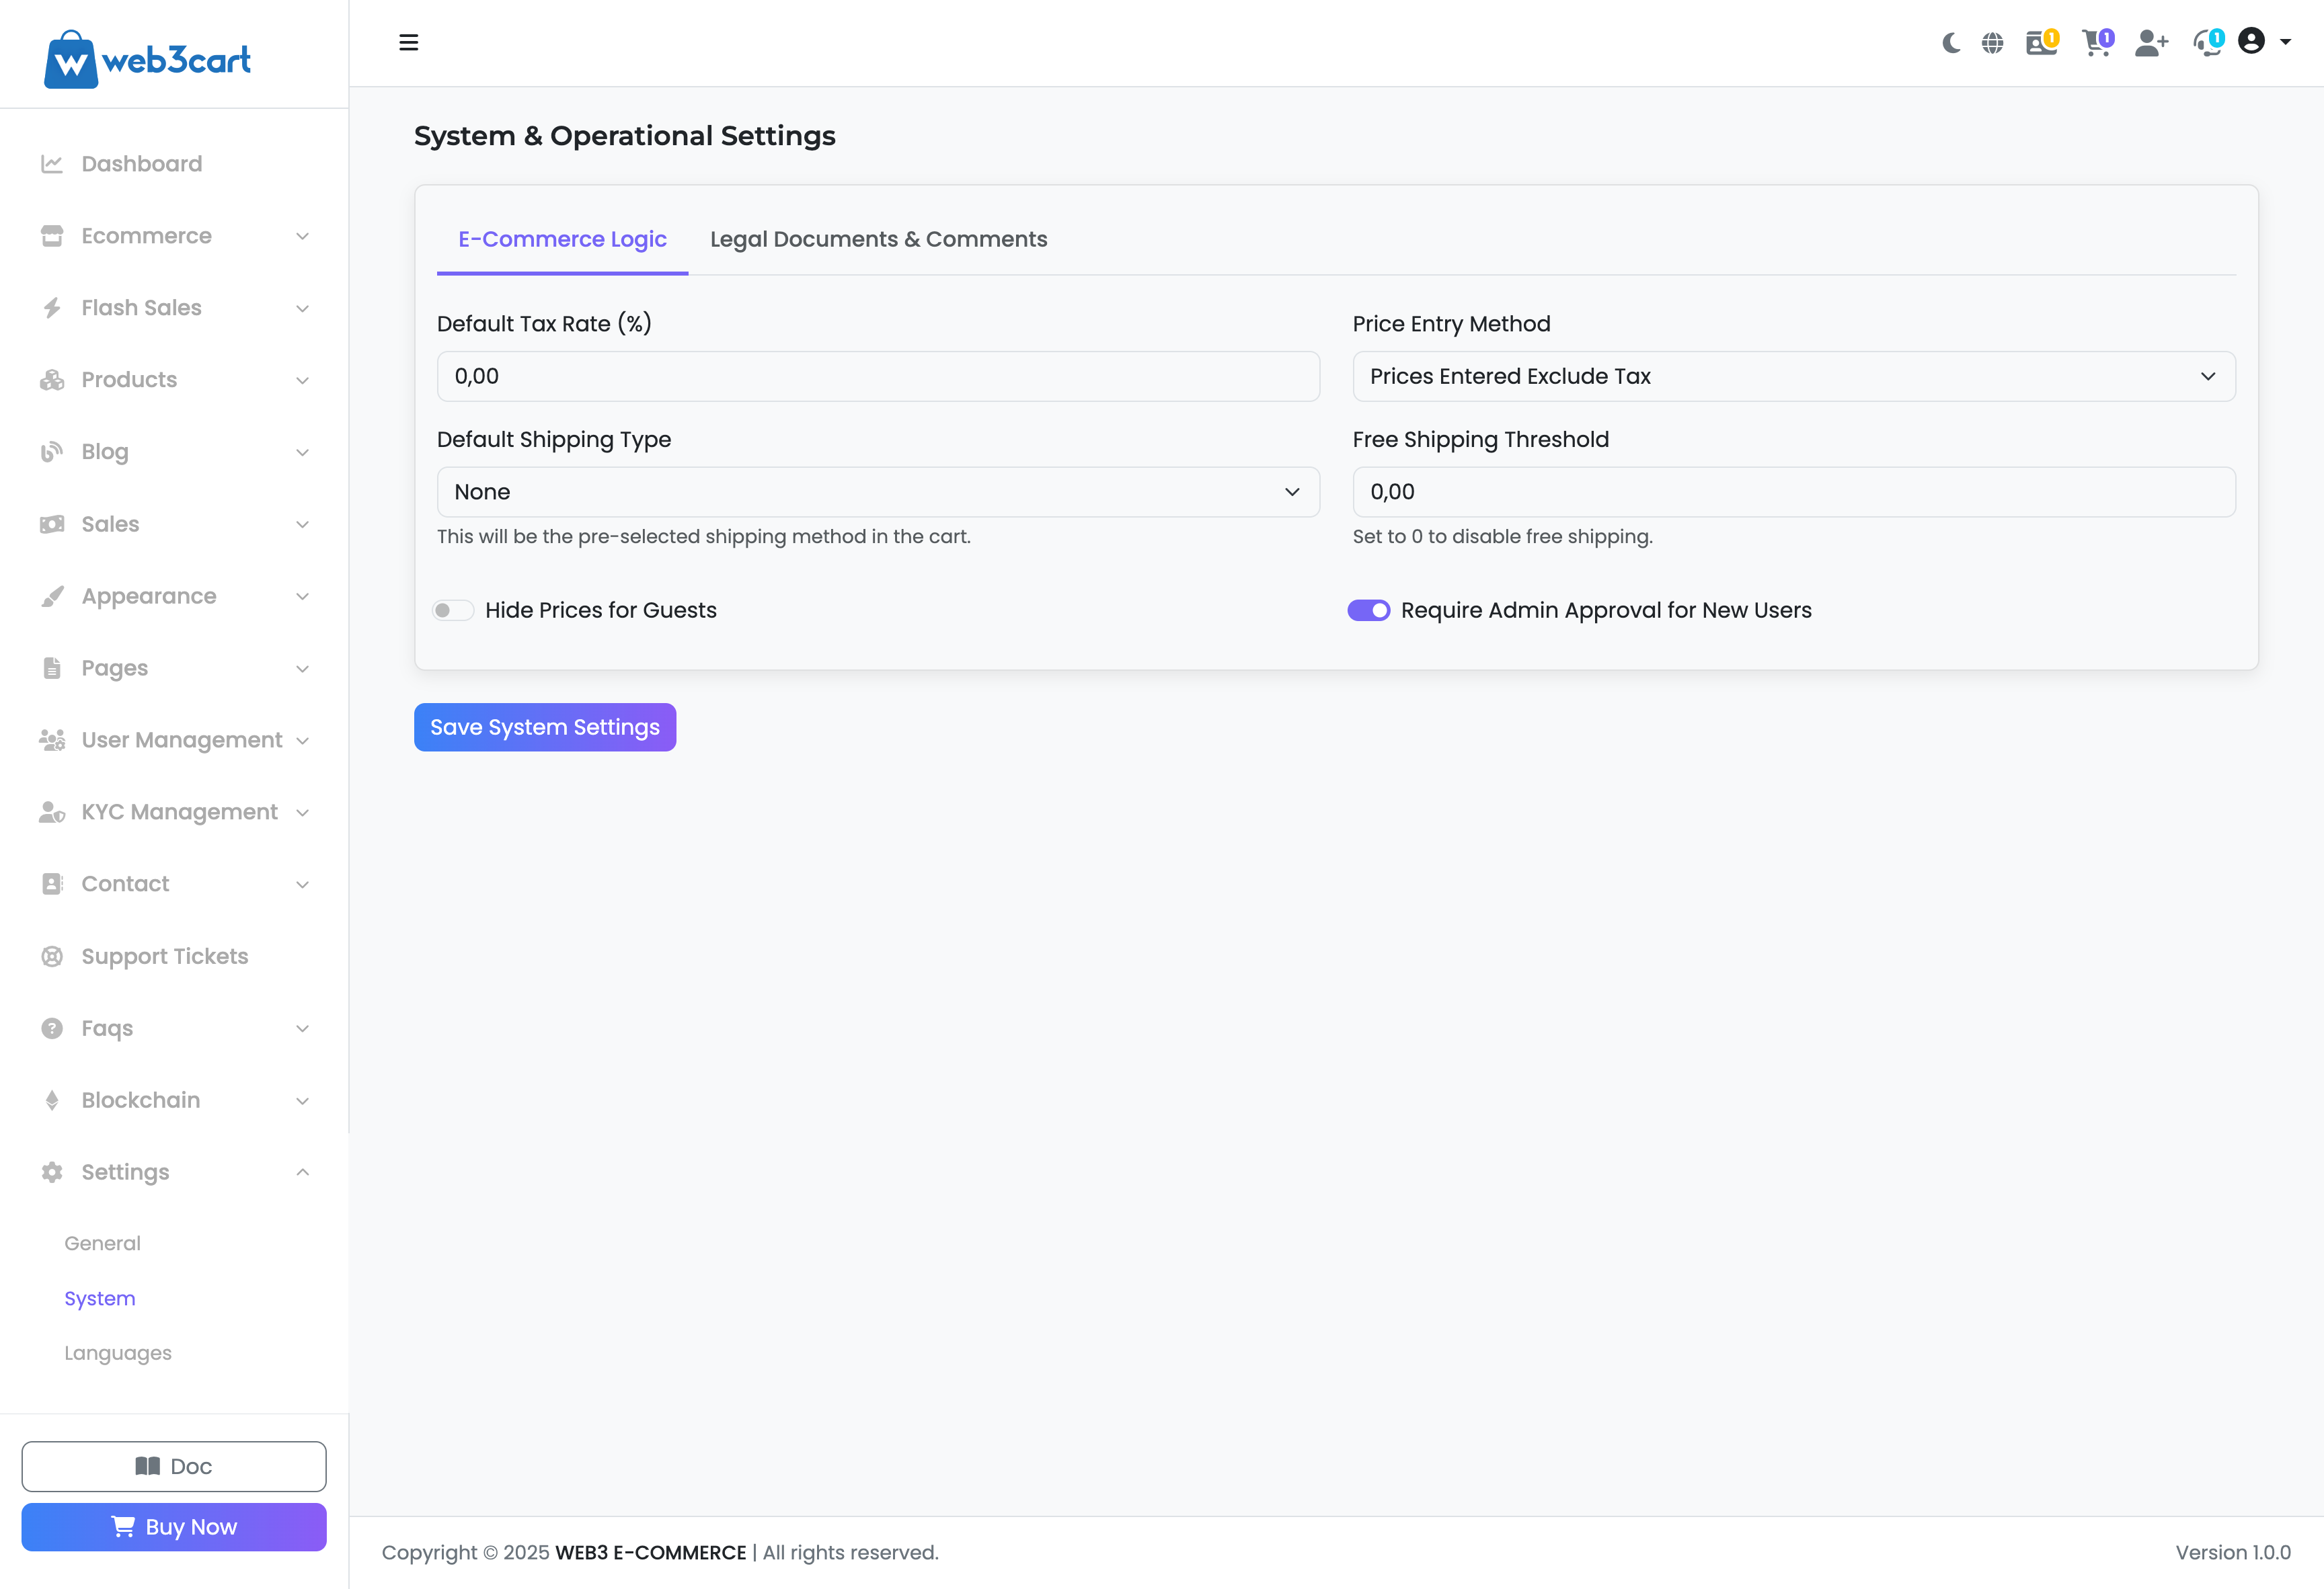The height and width of the screenshot is (1589, 2324).
Task: Click the web3cart logo
Action: 147,60
